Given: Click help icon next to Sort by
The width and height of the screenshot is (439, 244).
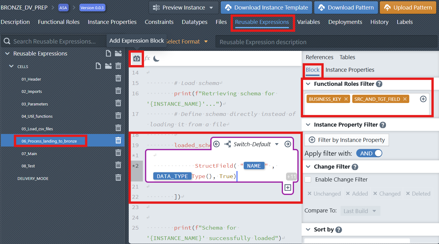Looking at the screenshot, I should coord(338,230).
